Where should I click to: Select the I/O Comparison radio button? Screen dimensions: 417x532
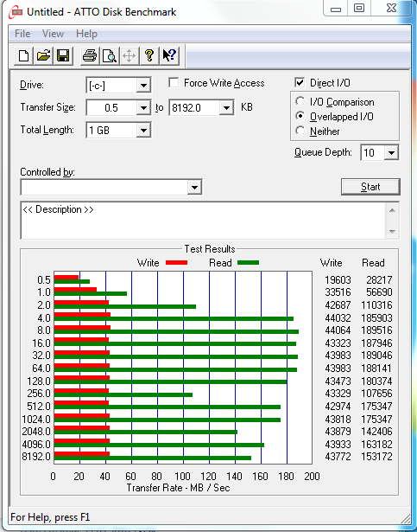[300, 101]
